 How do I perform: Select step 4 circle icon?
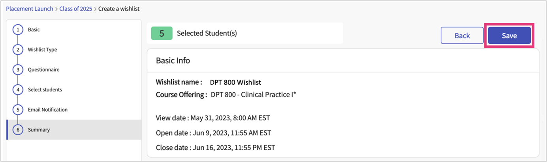18,90
